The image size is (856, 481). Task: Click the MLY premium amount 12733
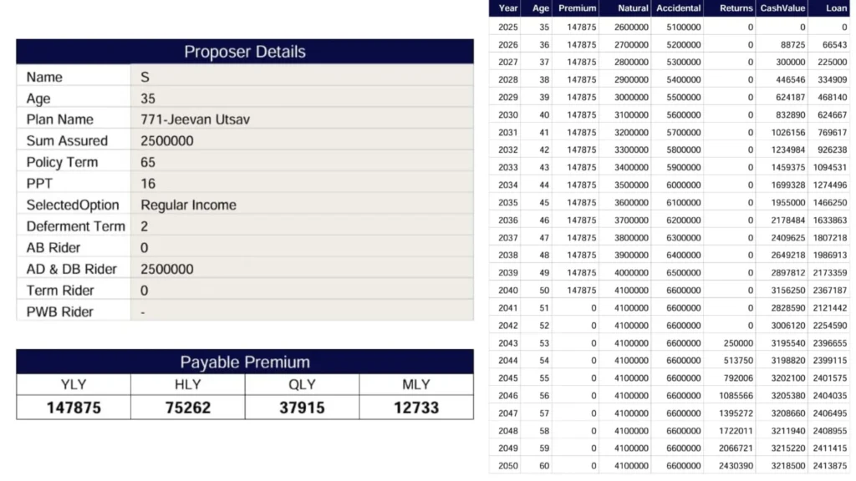pos(415,408)
